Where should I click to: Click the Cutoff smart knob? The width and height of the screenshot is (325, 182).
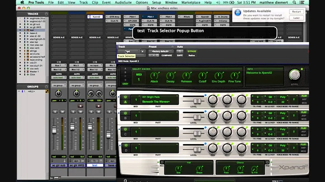pos(202,76)
